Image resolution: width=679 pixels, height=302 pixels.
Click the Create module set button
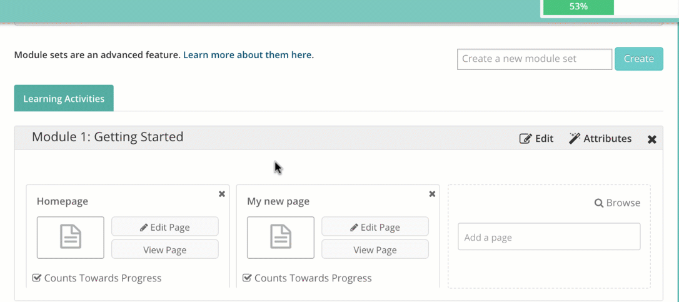[x=639, y=59]
